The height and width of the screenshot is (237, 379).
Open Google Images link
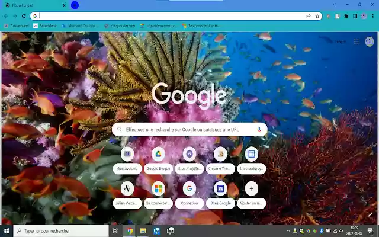tap(341, 41)
